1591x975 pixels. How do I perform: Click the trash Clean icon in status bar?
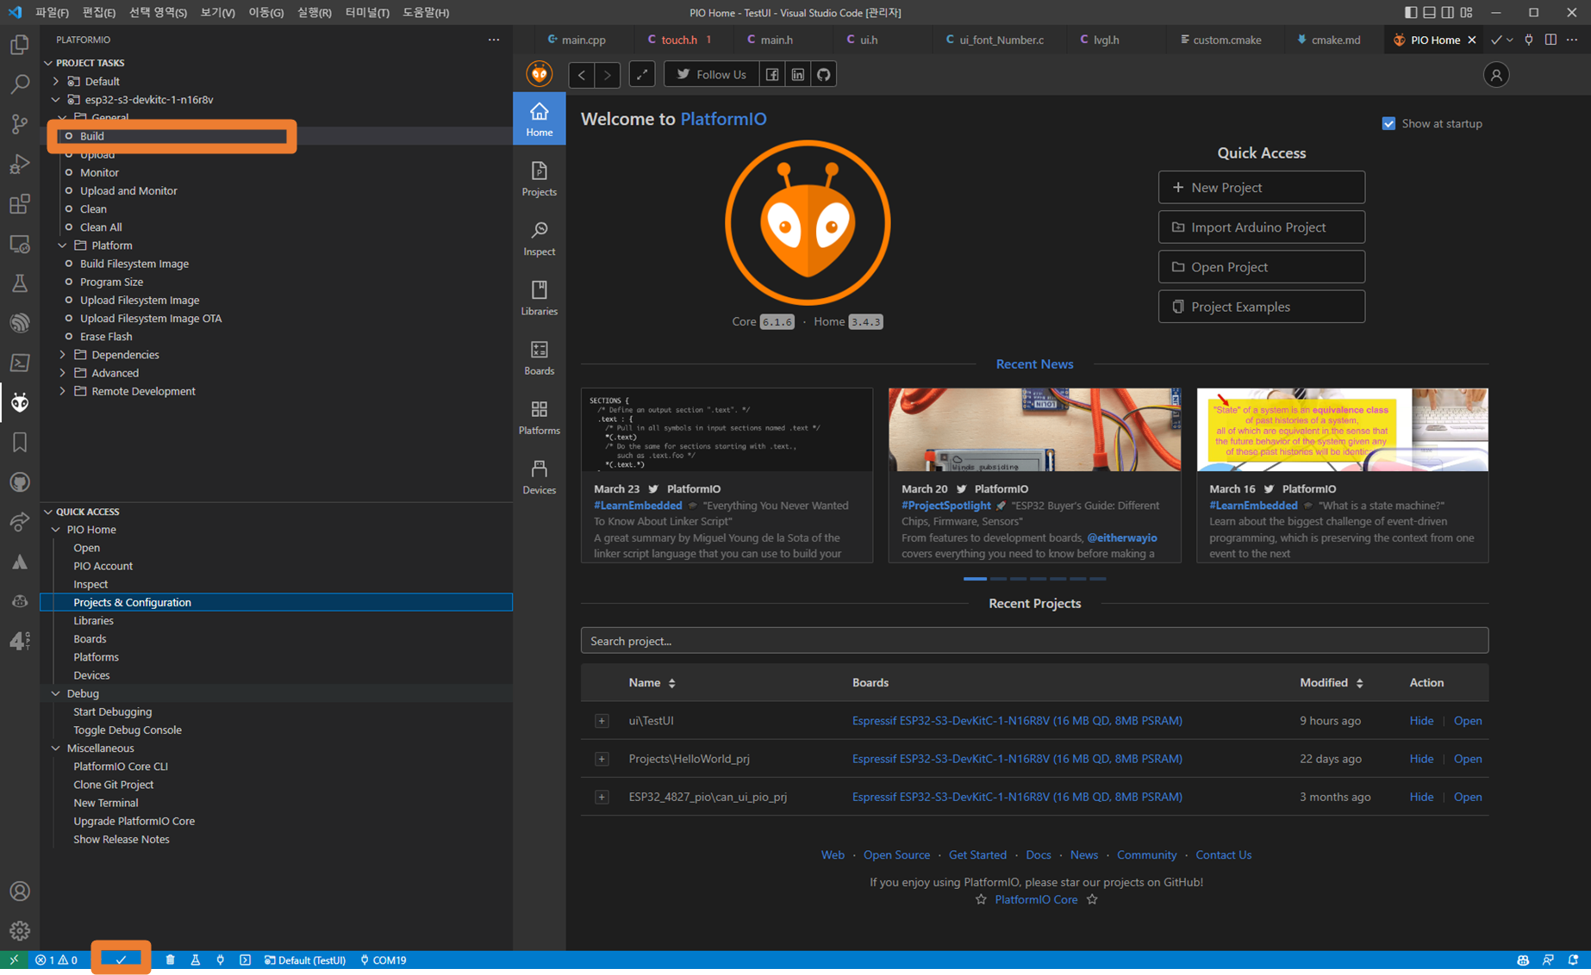(170, 960)
